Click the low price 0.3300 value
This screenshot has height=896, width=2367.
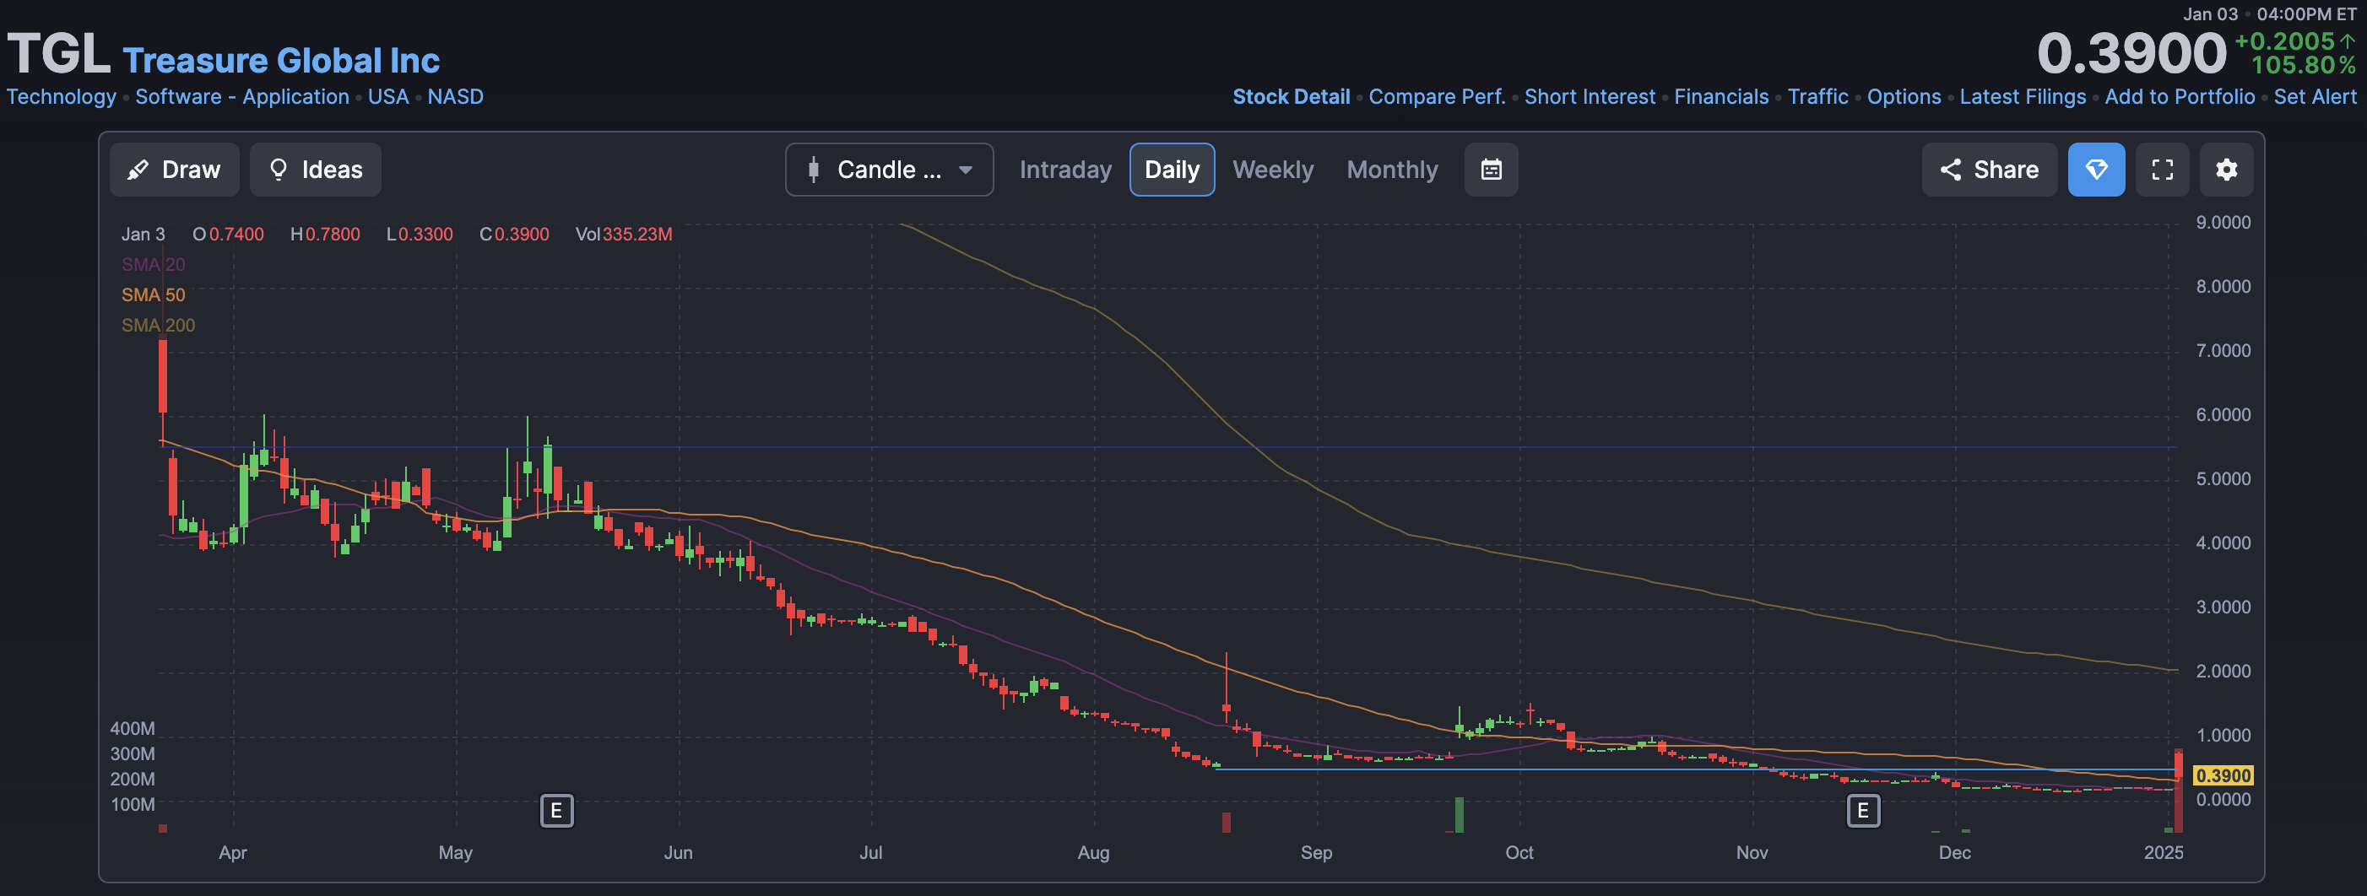pos(425,234)
